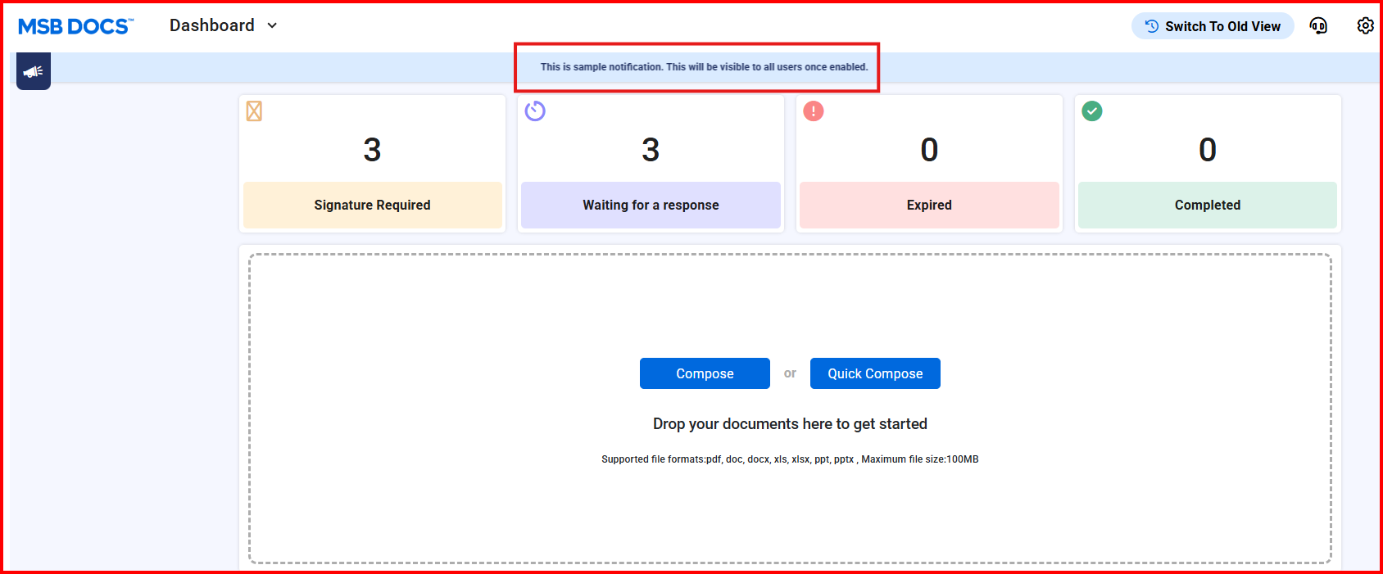
Task: View Waiting for a response documents
Action: pos(651,206)
